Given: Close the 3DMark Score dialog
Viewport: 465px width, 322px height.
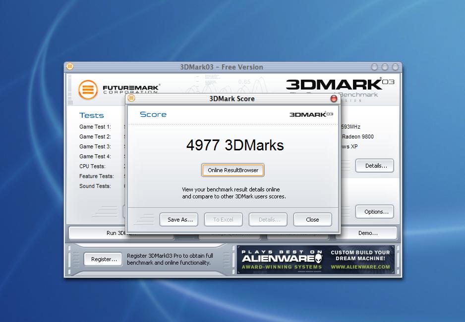Looking at the screenshot, I should coord(313,220).
